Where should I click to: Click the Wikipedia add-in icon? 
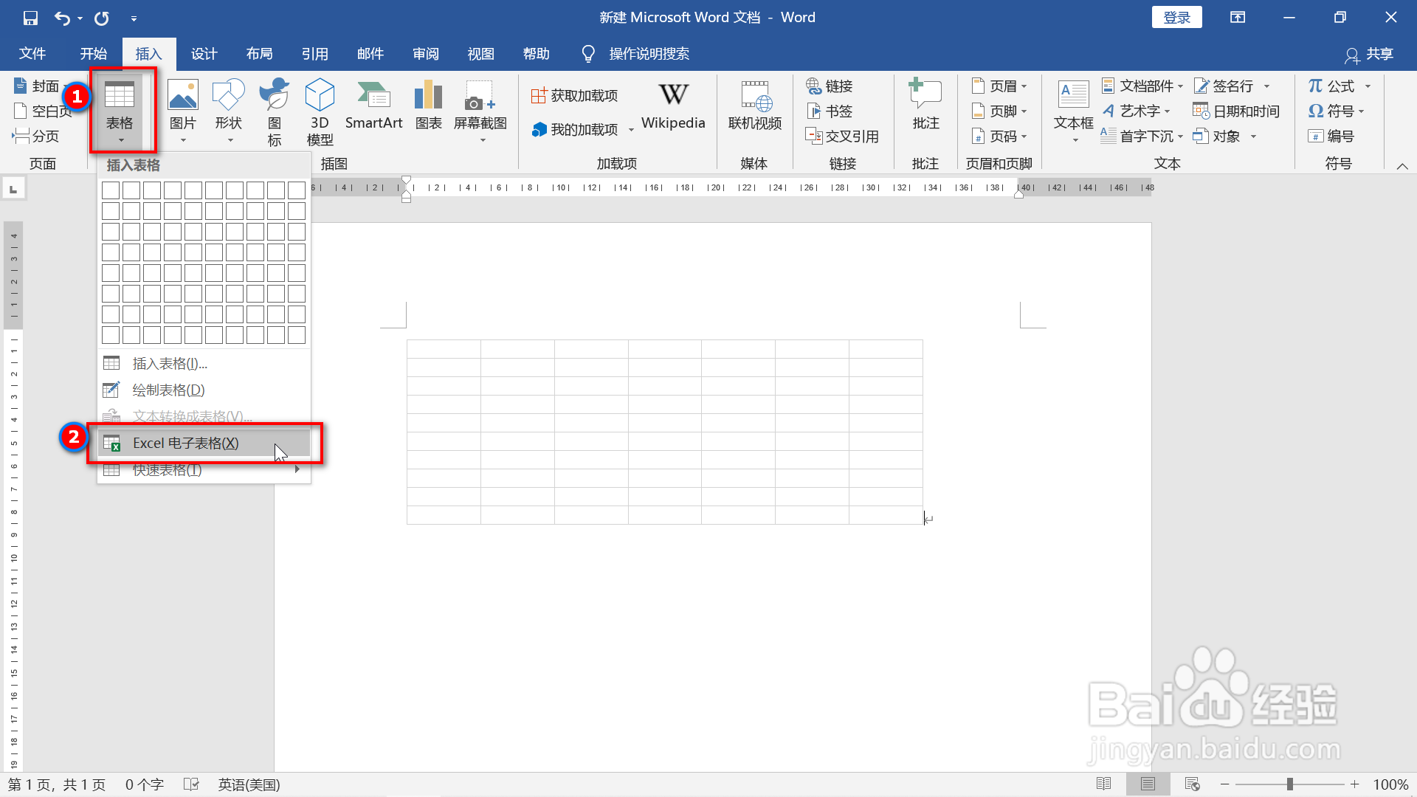[673, 107]
